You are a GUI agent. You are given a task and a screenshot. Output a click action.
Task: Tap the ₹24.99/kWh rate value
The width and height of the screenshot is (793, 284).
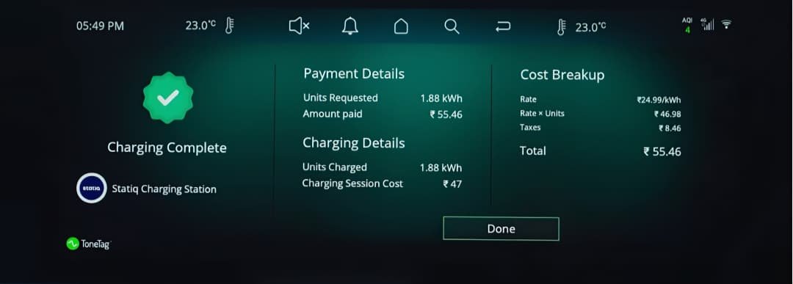[659, 100]
